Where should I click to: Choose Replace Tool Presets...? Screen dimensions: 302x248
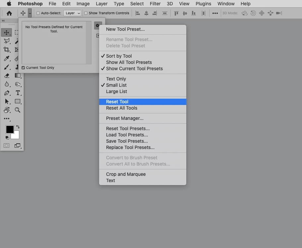click(143, 148)
